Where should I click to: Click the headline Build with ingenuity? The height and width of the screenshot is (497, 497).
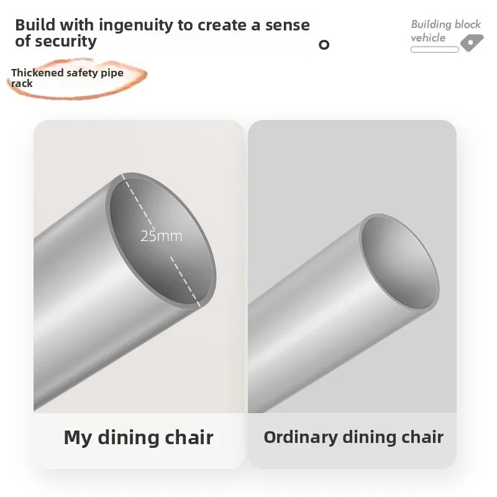click(162, 33)
